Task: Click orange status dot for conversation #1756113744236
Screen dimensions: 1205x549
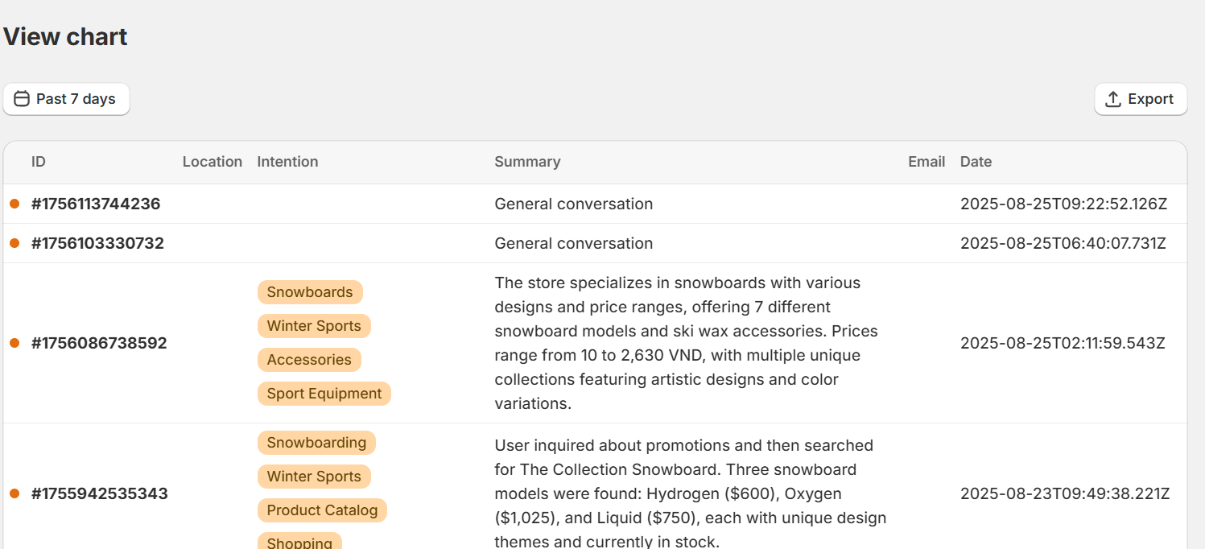Action: (x=14, y=204)
